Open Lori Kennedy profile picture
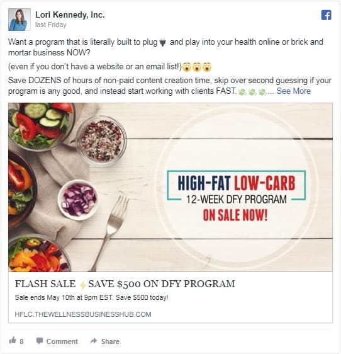Image resolution: width=341 pixels, height=354 pixels. [x=20, y=20]
